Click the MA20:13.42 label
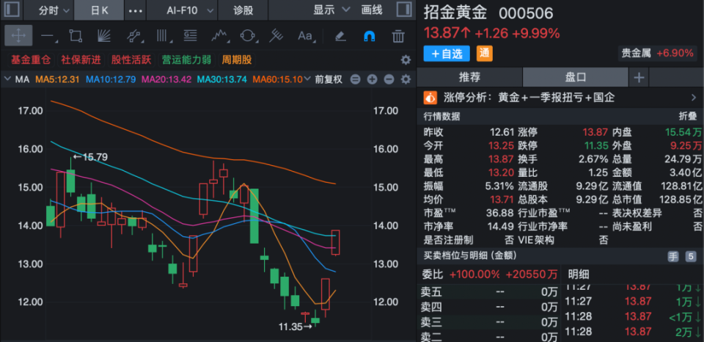 tap(166, 79)
